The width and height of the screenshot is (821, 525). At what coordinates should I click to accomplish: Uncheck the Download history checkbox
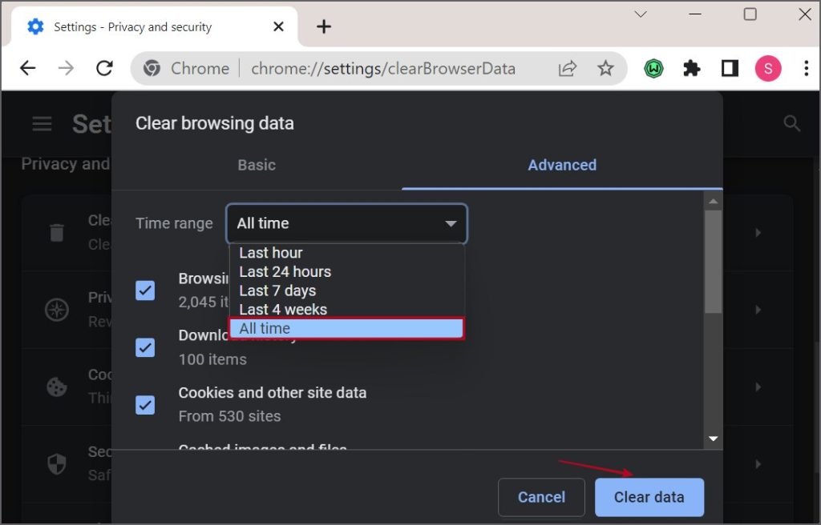(x=145, y=347)
